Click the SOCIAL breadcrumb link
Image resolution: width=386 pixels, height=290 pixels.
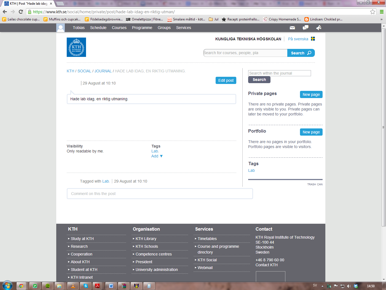pyautogui.click(x=84, y=71)
